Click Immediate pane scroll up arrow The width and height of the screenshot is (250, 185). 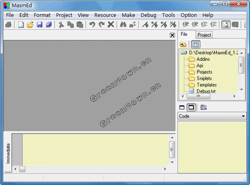coord(172,138)
